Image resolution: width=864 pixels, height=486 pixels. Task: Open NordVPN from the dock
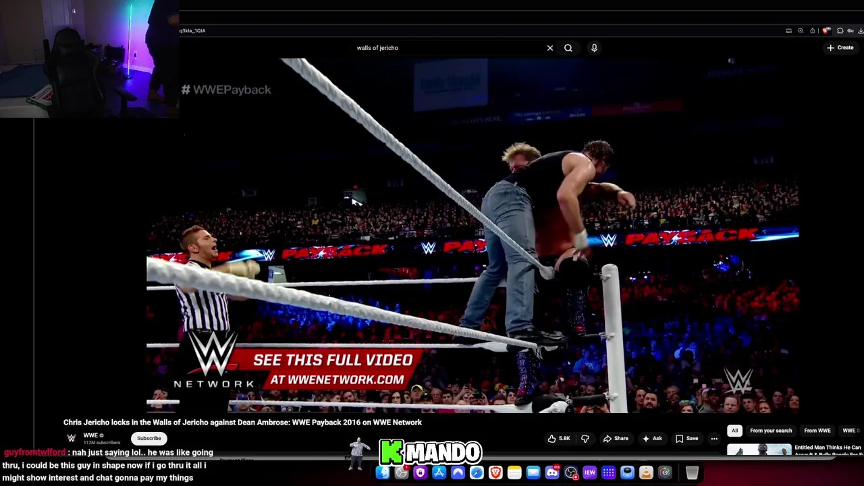(458, 473)
